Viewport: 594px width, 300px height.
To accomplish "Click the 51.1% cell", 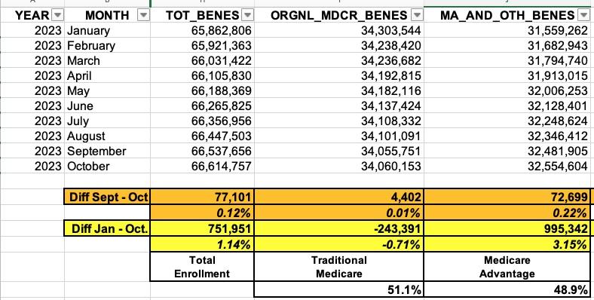I will tap(339, 289).
